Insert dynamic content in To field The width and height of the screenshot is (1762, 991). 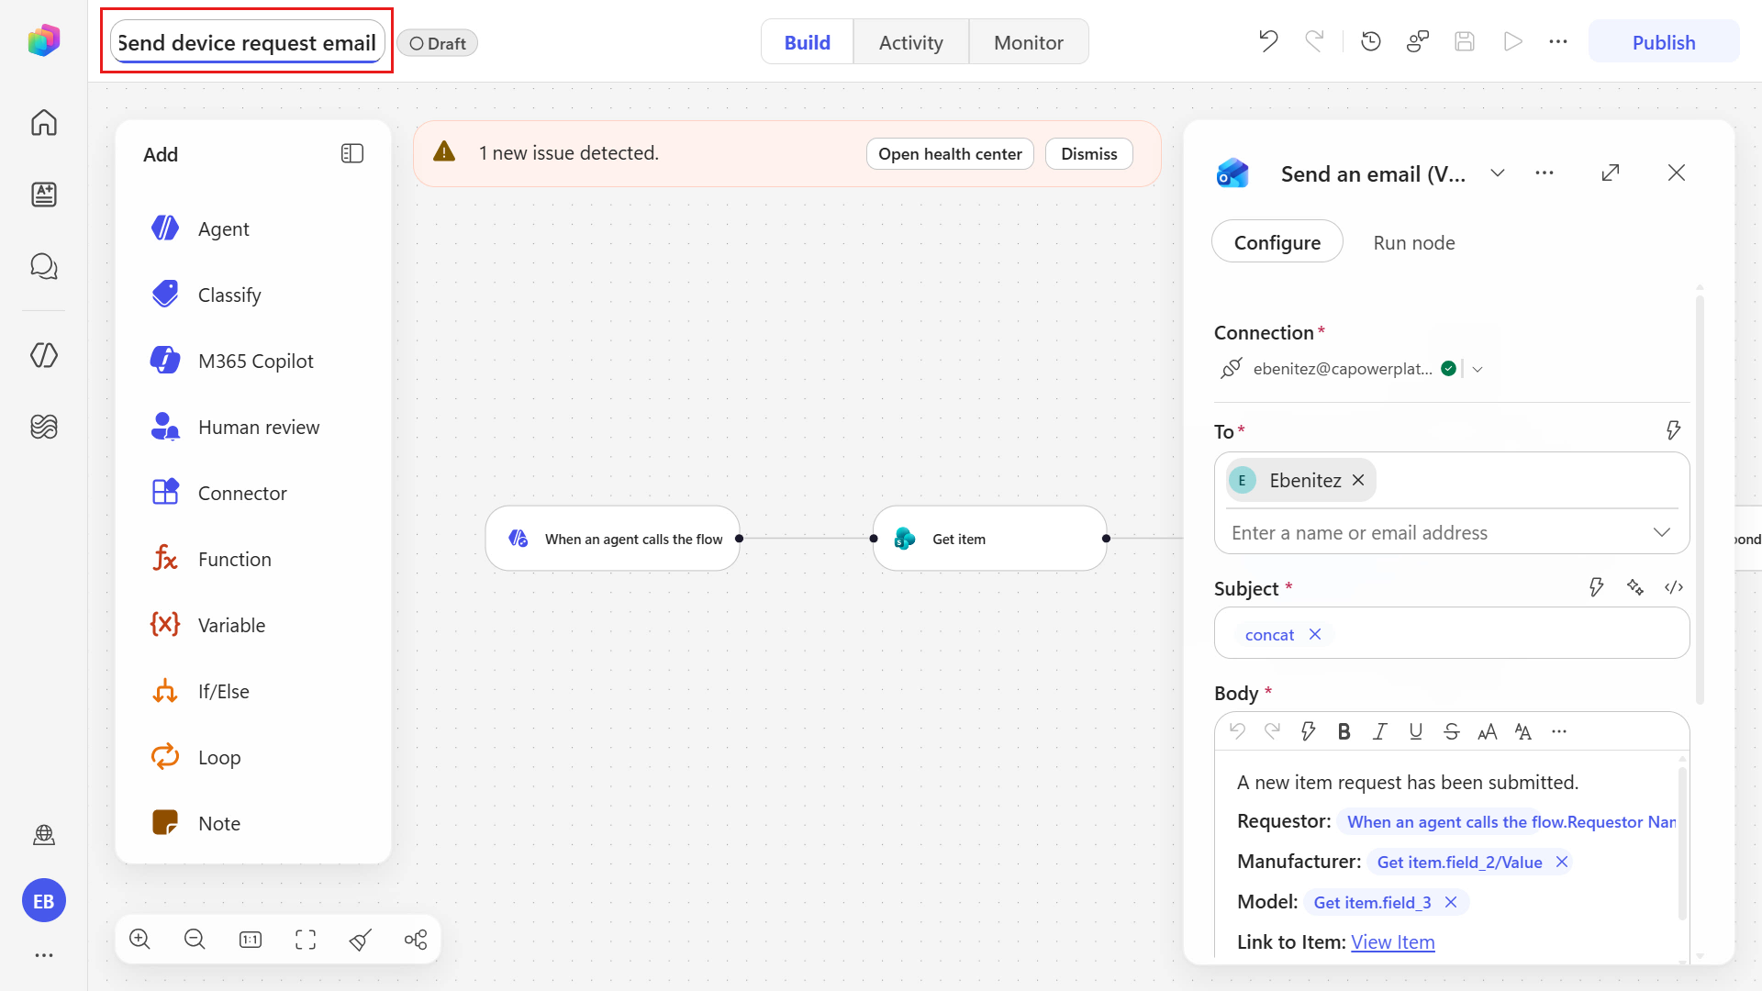click(1674, 430)
